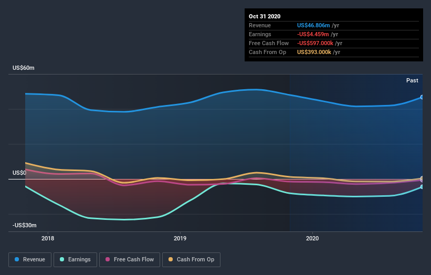This screenshot has height=275, width=431.
Task: Select the 2018 x-axis label
Action: pos(48,238)
